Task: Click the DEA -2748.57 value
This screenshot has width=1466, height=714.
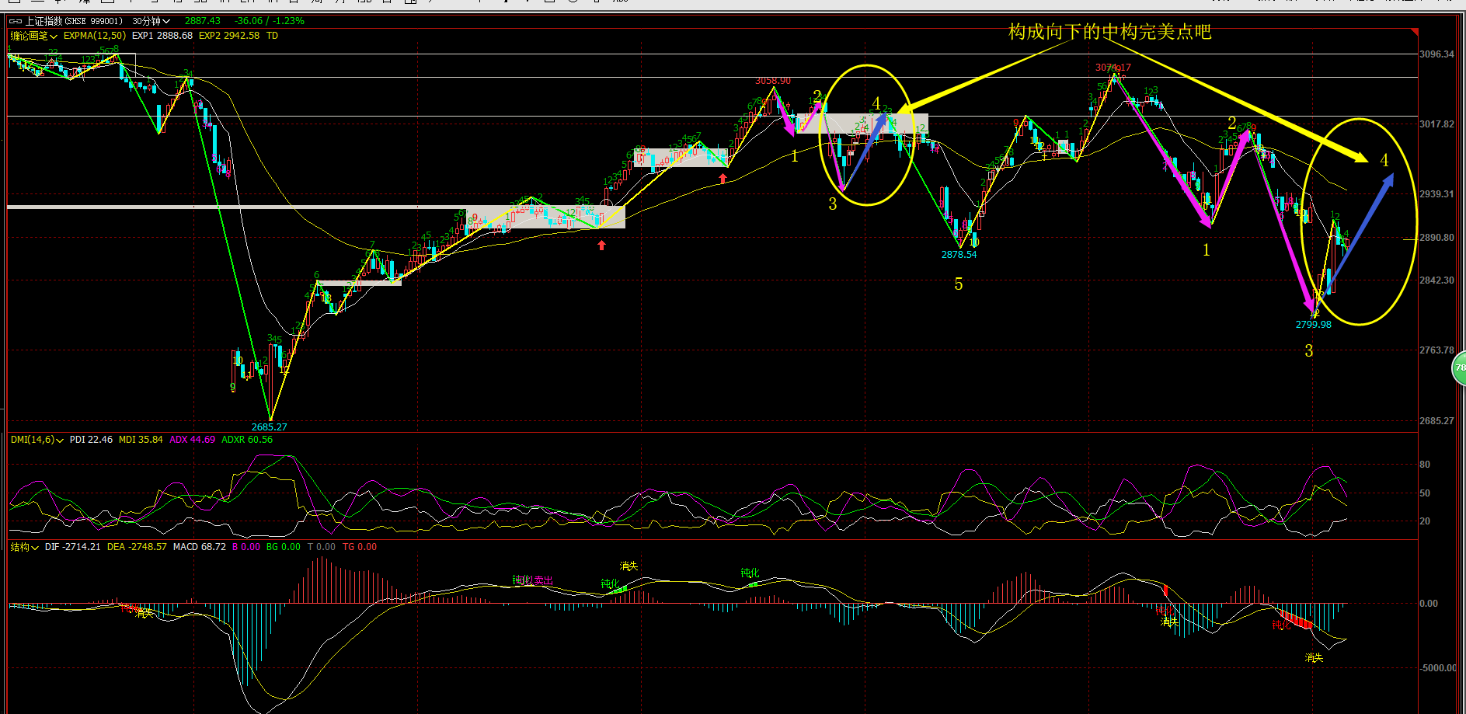Action: [137, 547]
